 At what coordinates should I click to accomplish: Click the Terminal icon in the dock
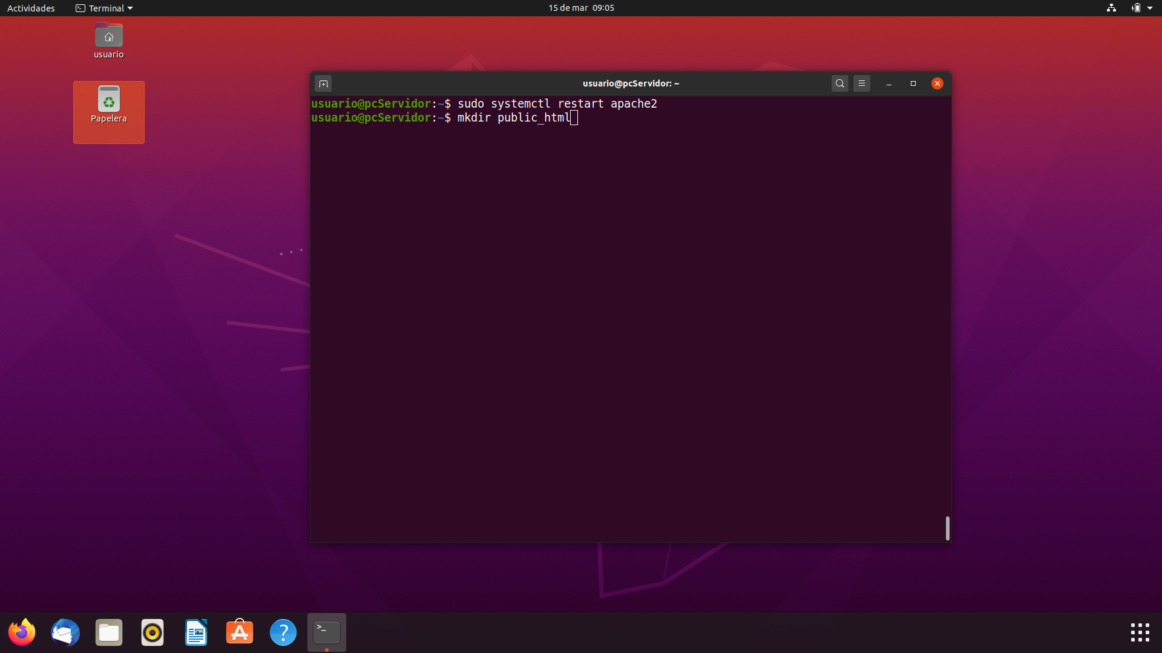[327, 632]
